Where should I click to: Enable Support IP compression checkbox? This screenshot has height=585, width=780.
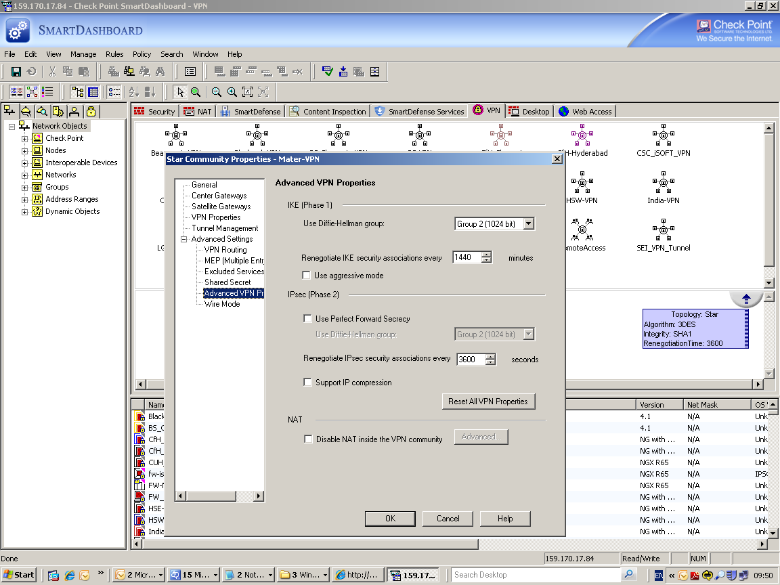click(307, 383)
